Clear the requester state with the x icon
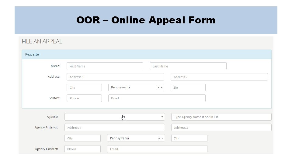292x164 pixels. pyautogui.click(x=158, y=87)
